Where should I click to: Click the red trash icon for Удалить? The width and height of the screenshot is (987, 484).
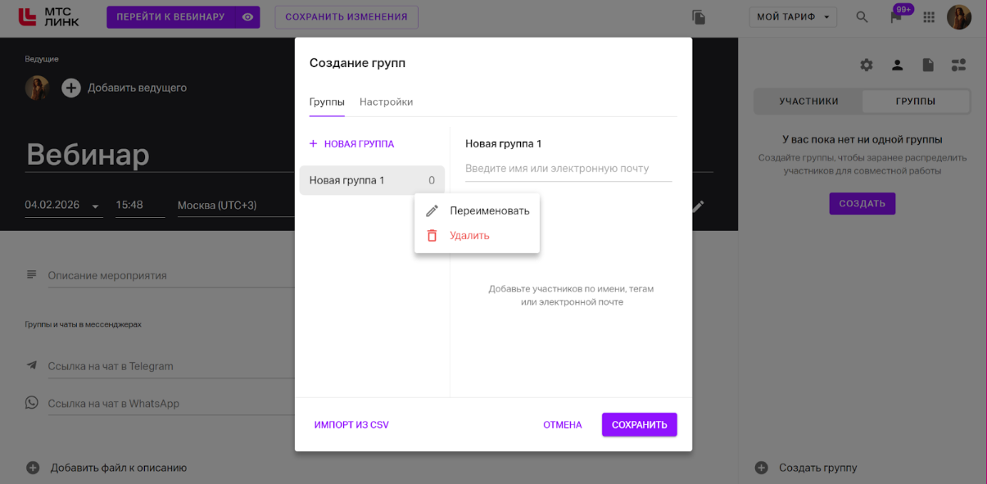432,236
